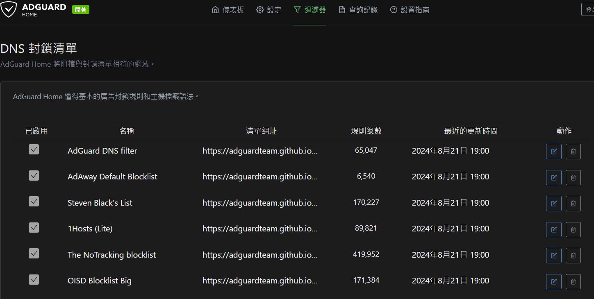Screen dimensions: 594x299
Task: Open the 儀表板 dashboard tab
Action: tap(228, 10)
